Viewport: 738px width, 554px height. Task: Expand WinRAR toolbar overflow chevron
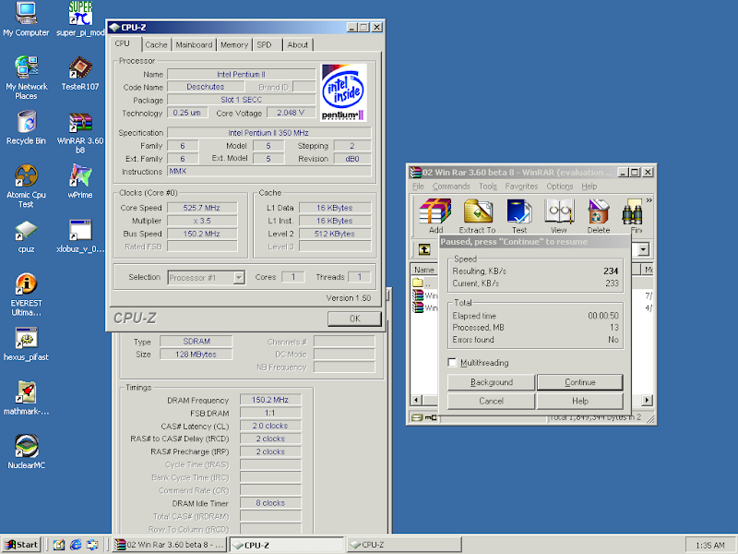click(649, 200)
